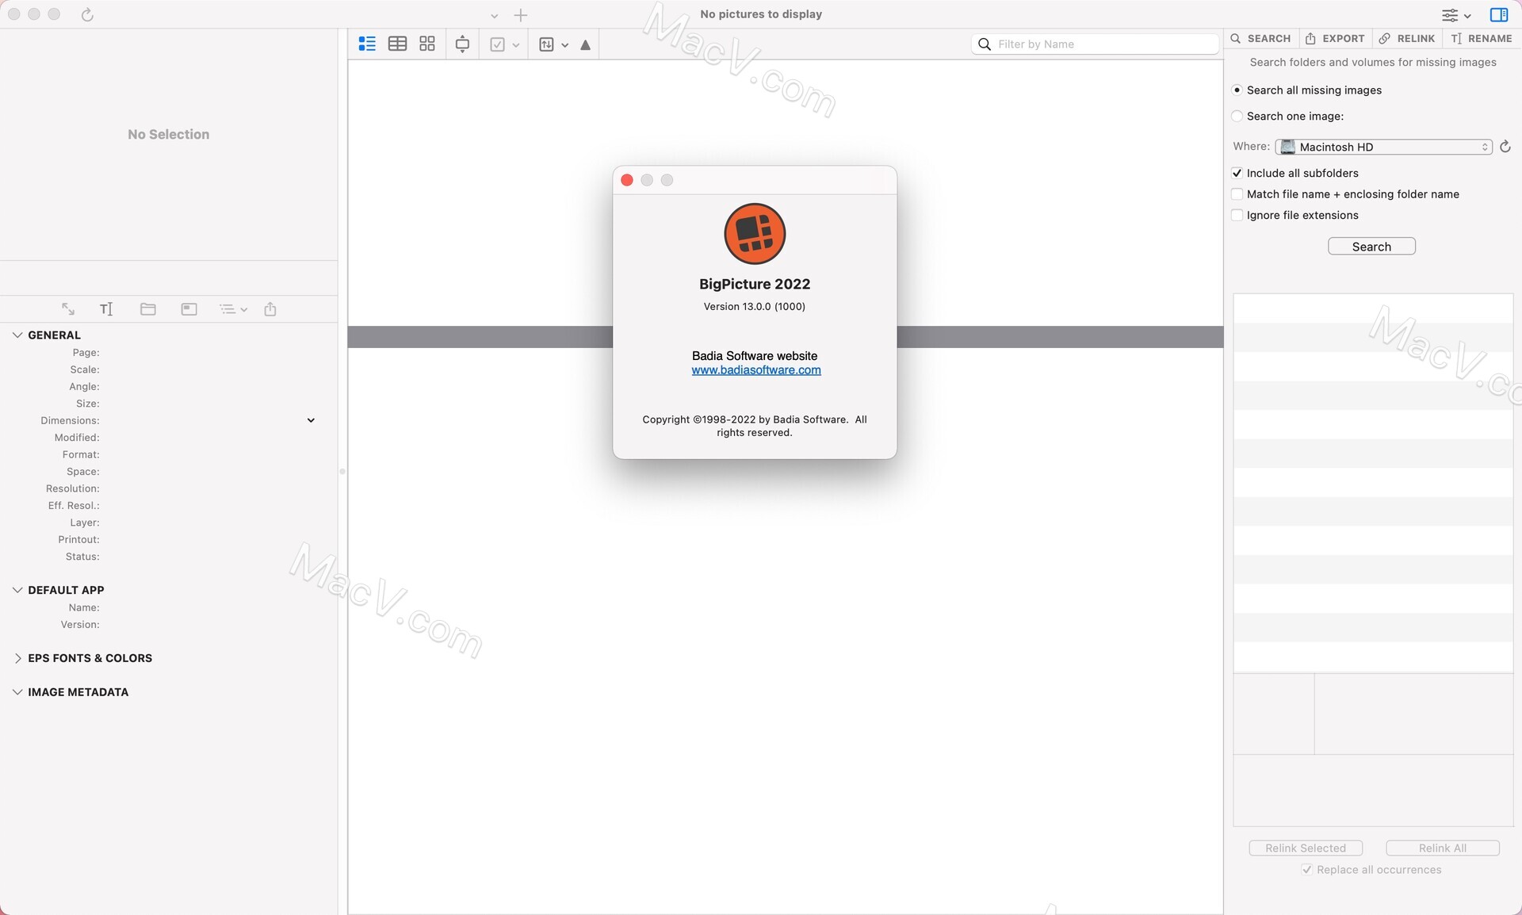Collapse the DEFAULT APP section

(17, 590)
